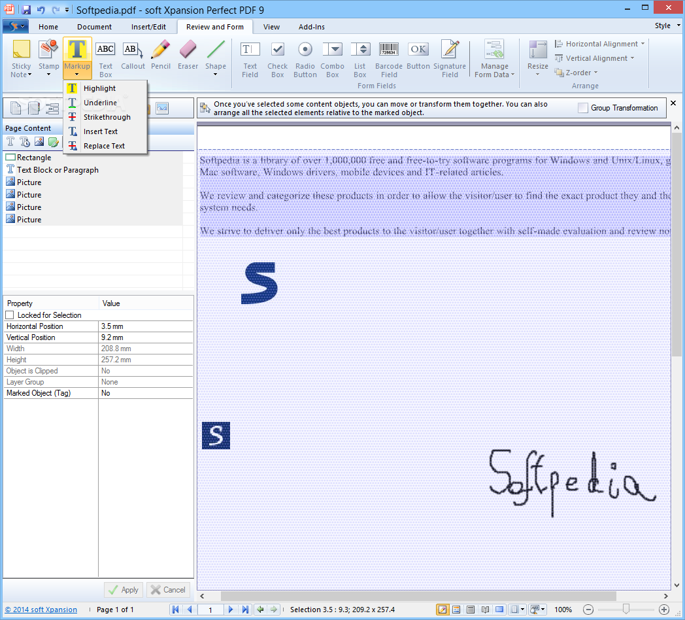Click the picture filter icon under Page Content

(39, 142)
